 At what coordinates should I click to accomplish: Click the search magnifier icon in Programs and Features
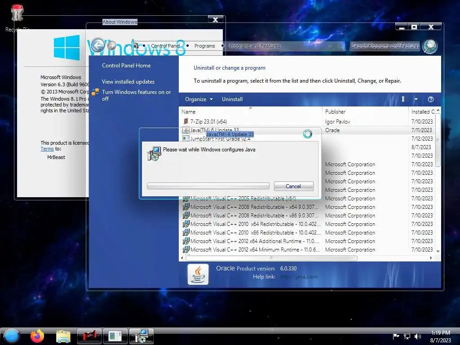coord(430,46)
